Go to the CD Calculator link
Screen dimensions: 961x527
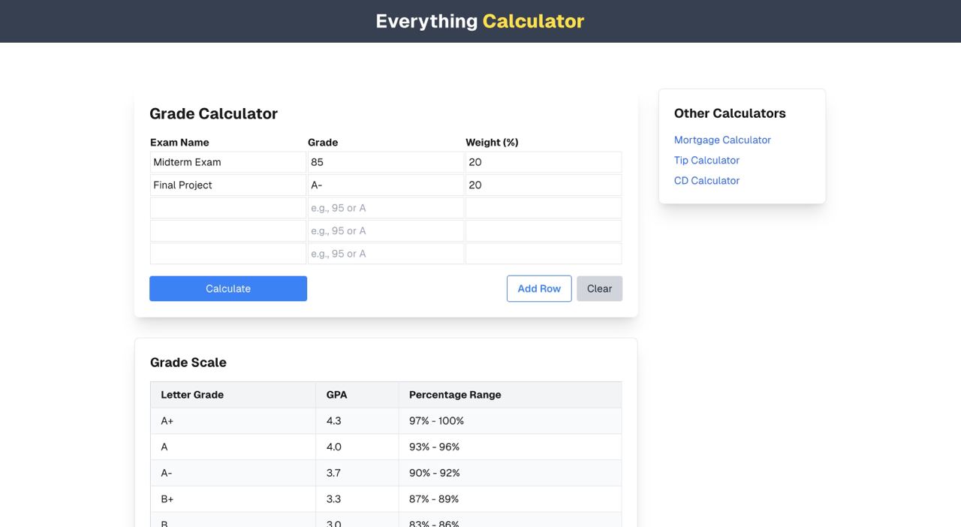pos(706,181)
